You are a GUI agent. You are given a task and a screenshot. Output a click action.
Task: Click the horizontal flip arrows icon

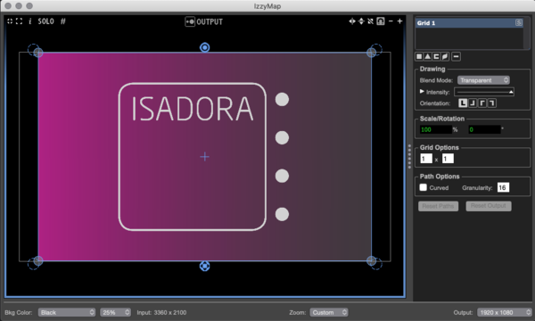click(x=352, y=21)
